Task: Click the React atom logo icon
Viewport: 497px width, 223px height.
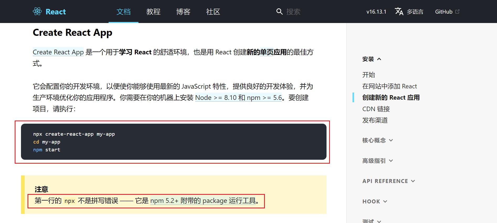Action: (37, 12)
